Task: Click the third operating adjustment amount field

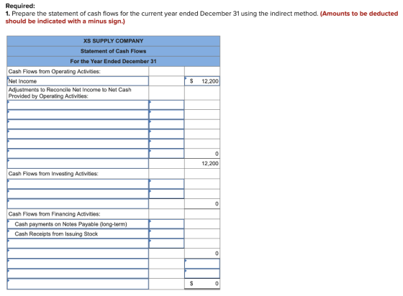Action: (166, 124)
